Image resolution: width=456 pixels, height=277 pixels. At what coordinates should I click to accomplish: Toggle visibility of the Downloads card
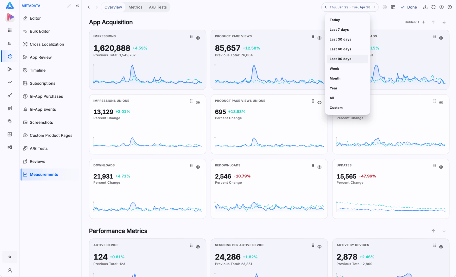(198, 167)
